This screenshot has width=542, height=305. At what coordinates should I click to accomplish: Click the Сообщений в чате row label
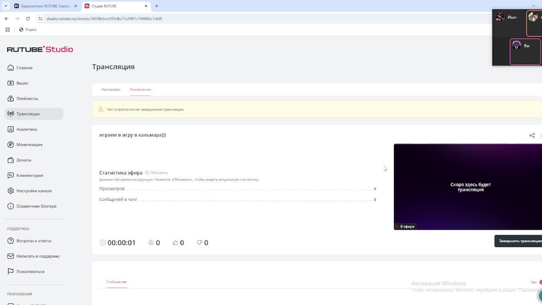coord(118,200)
